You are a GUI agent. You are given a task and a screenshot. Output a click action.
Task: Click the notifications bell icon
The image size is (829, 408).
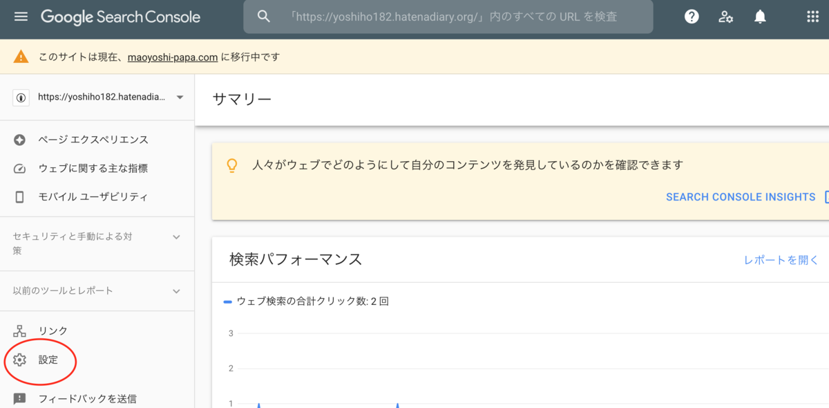[x=760, y=17]
